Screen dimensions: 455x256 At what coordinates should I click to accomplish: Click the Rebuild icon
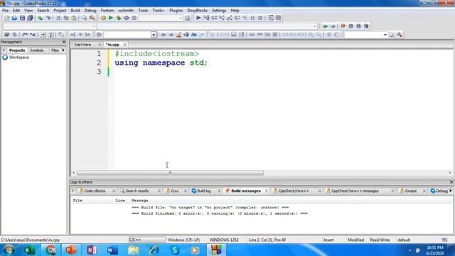pyautogui.click(x=127, y=18)
